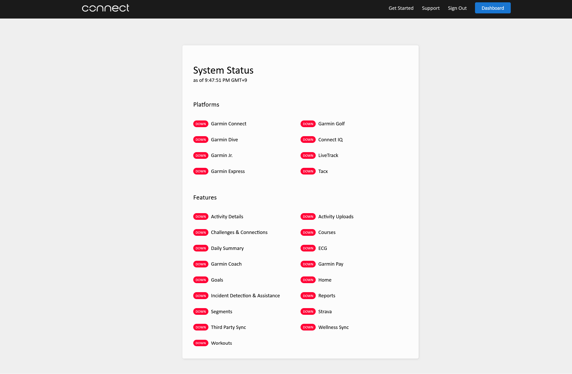Click the Incident Detection & Assistance label
Image resolution: width=572 pixels, height=374 pixels.
tap(245, 296)
